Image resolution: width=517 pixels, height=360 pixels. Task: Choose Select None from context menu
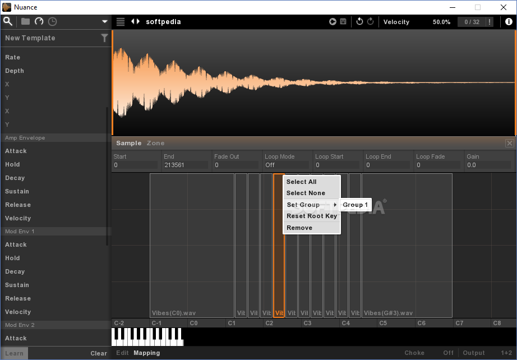[x=312, y=193]
